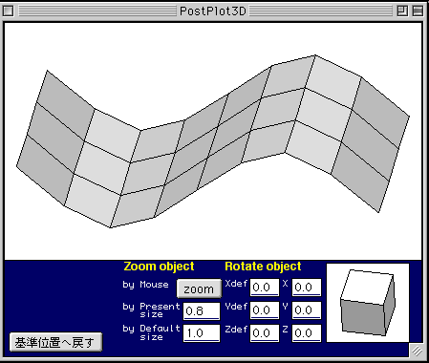This screenshot has width=429, height=363.
Task: Click the orientation cube preview thumbnail
Action: (x=368, y=303)
